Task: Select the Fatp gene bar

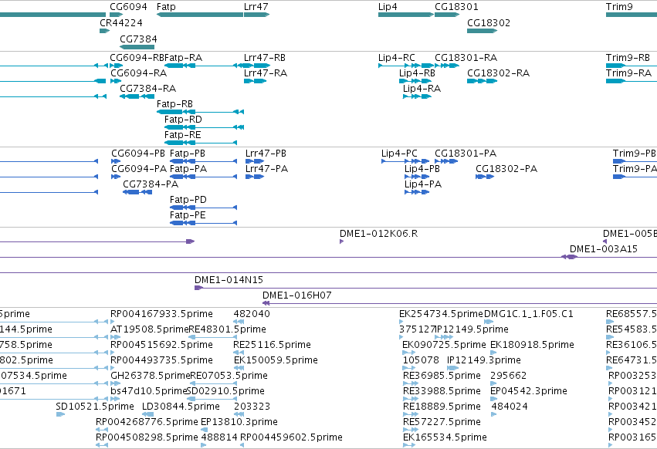Action: click(x=200, y=15)
